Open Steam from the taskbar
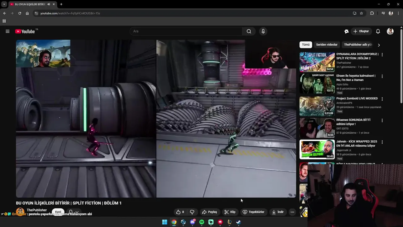 click(x=239, y=222)
